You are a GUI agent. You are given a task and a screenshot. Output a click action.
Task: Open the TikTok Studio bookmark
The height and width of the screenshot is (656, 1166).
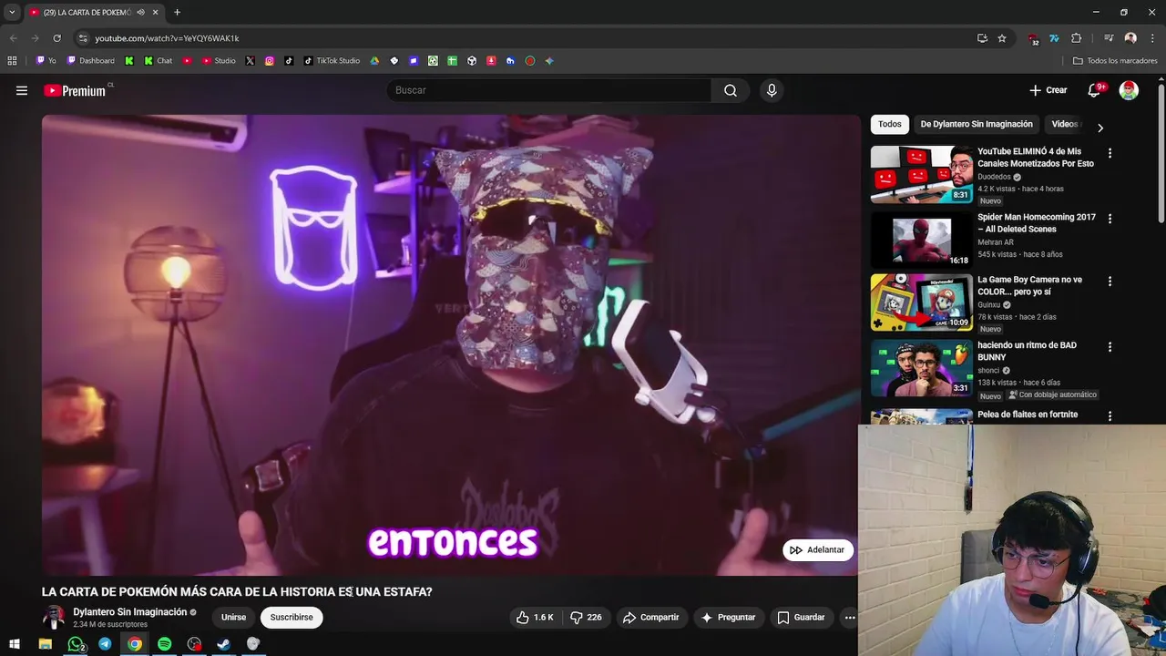(332, 61)
